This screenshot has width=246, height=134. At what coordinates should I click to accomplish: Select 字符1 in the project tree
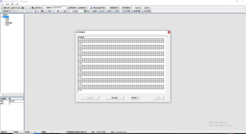(7, 21)
